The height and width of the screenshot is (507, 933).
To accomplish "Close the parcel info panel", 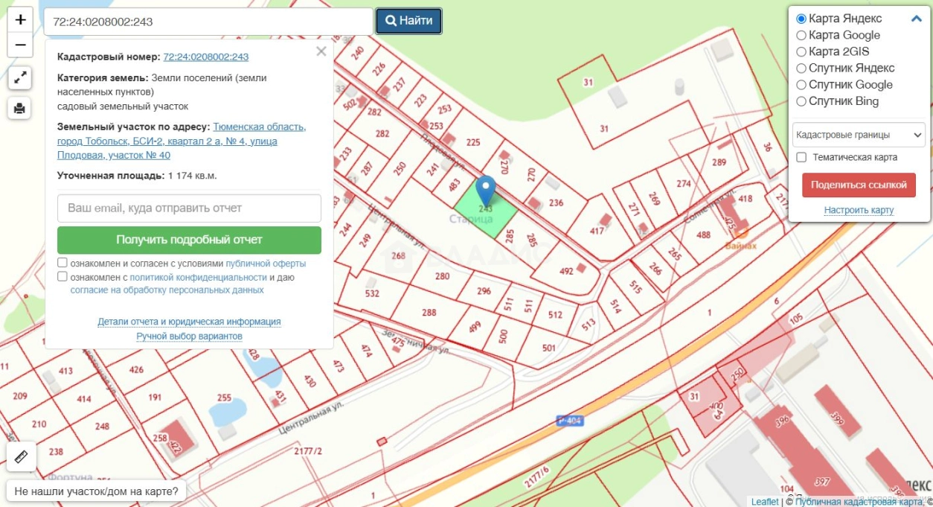I will pyautogui.click(x=321, y=51).
